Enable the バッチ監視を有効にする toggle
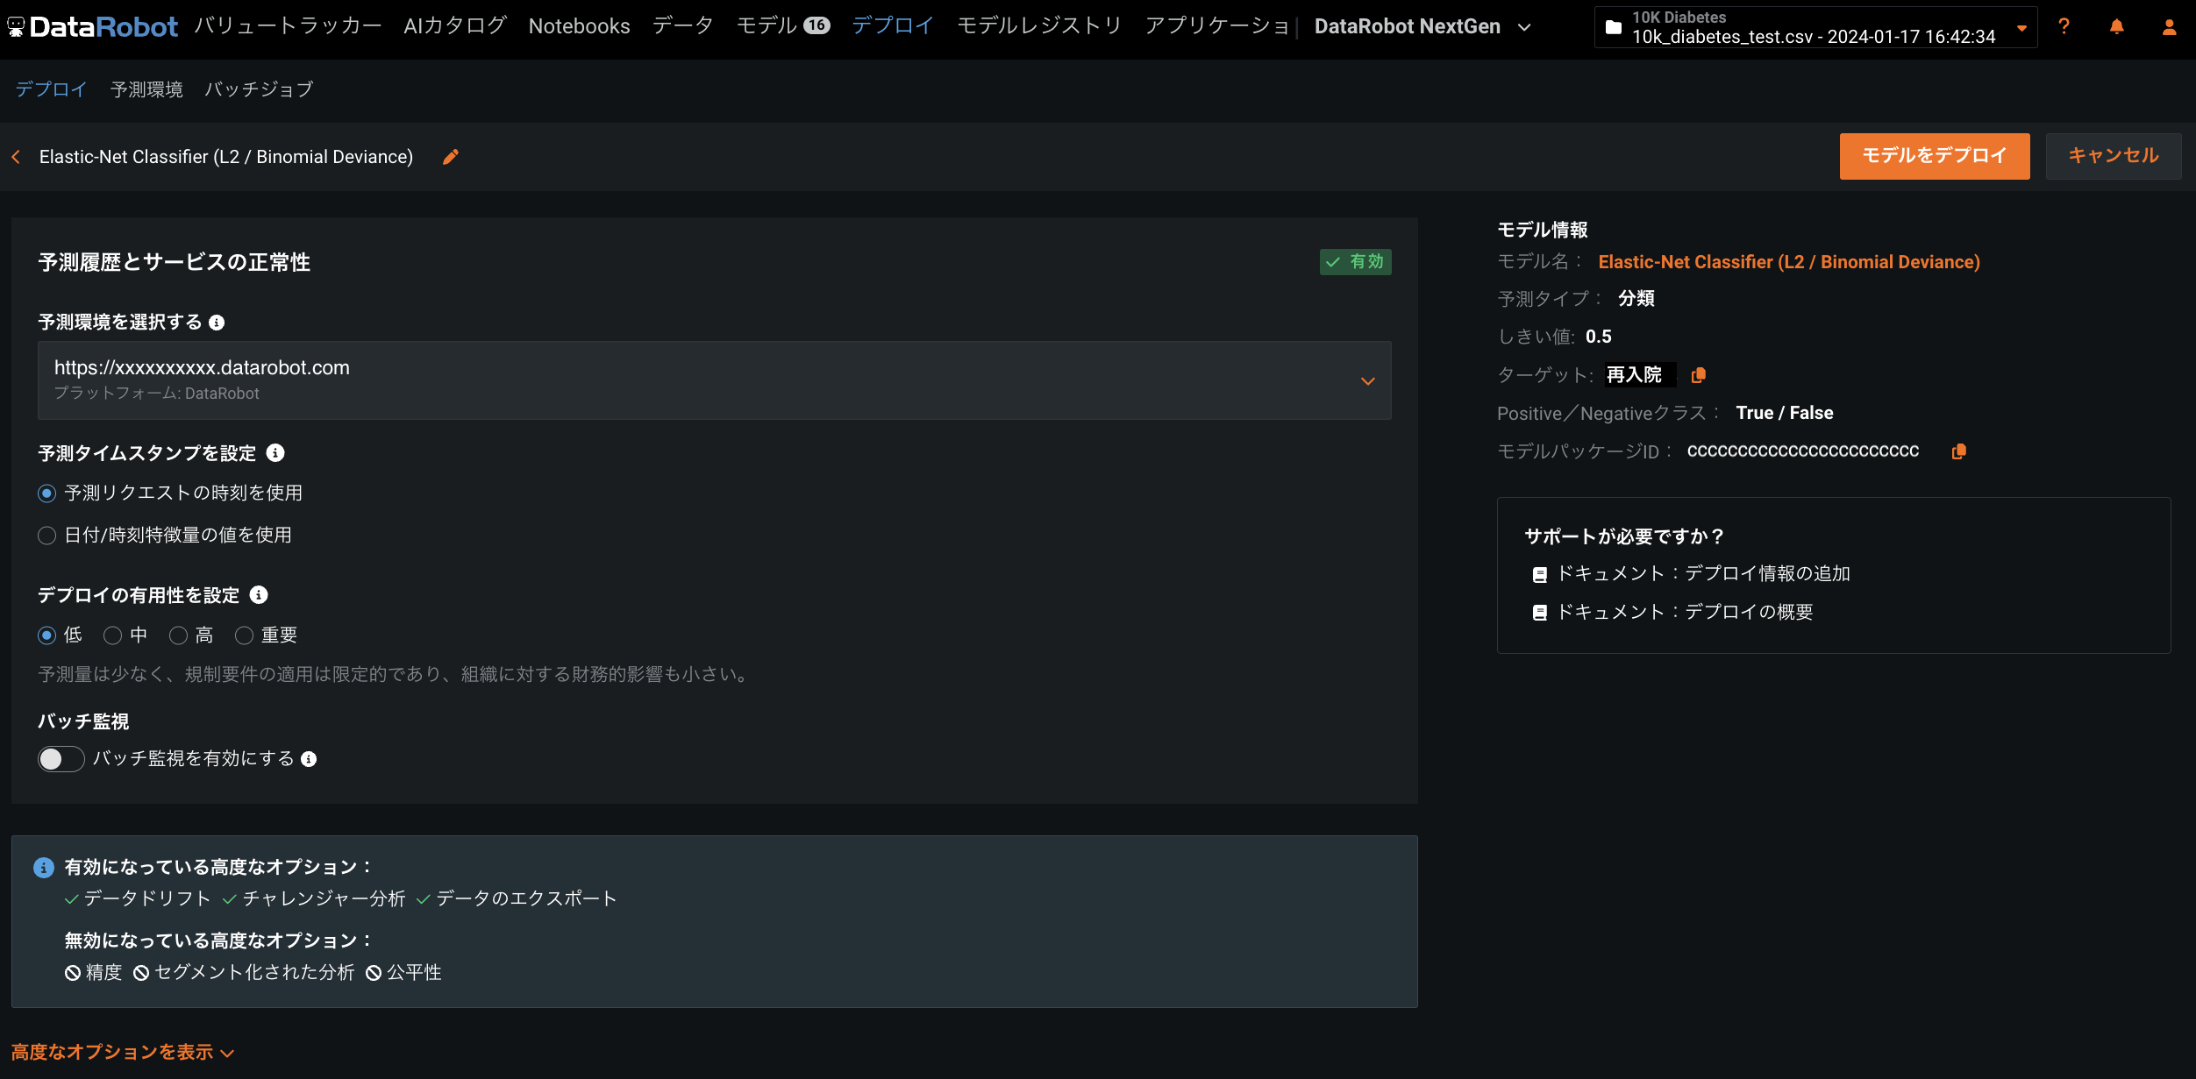This screenshot has width=2196, height=1079. pos(61,759)
